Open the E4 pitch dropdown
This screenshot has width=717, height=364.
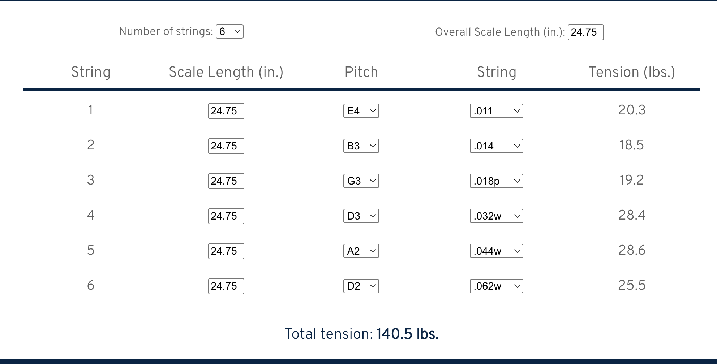361,111
